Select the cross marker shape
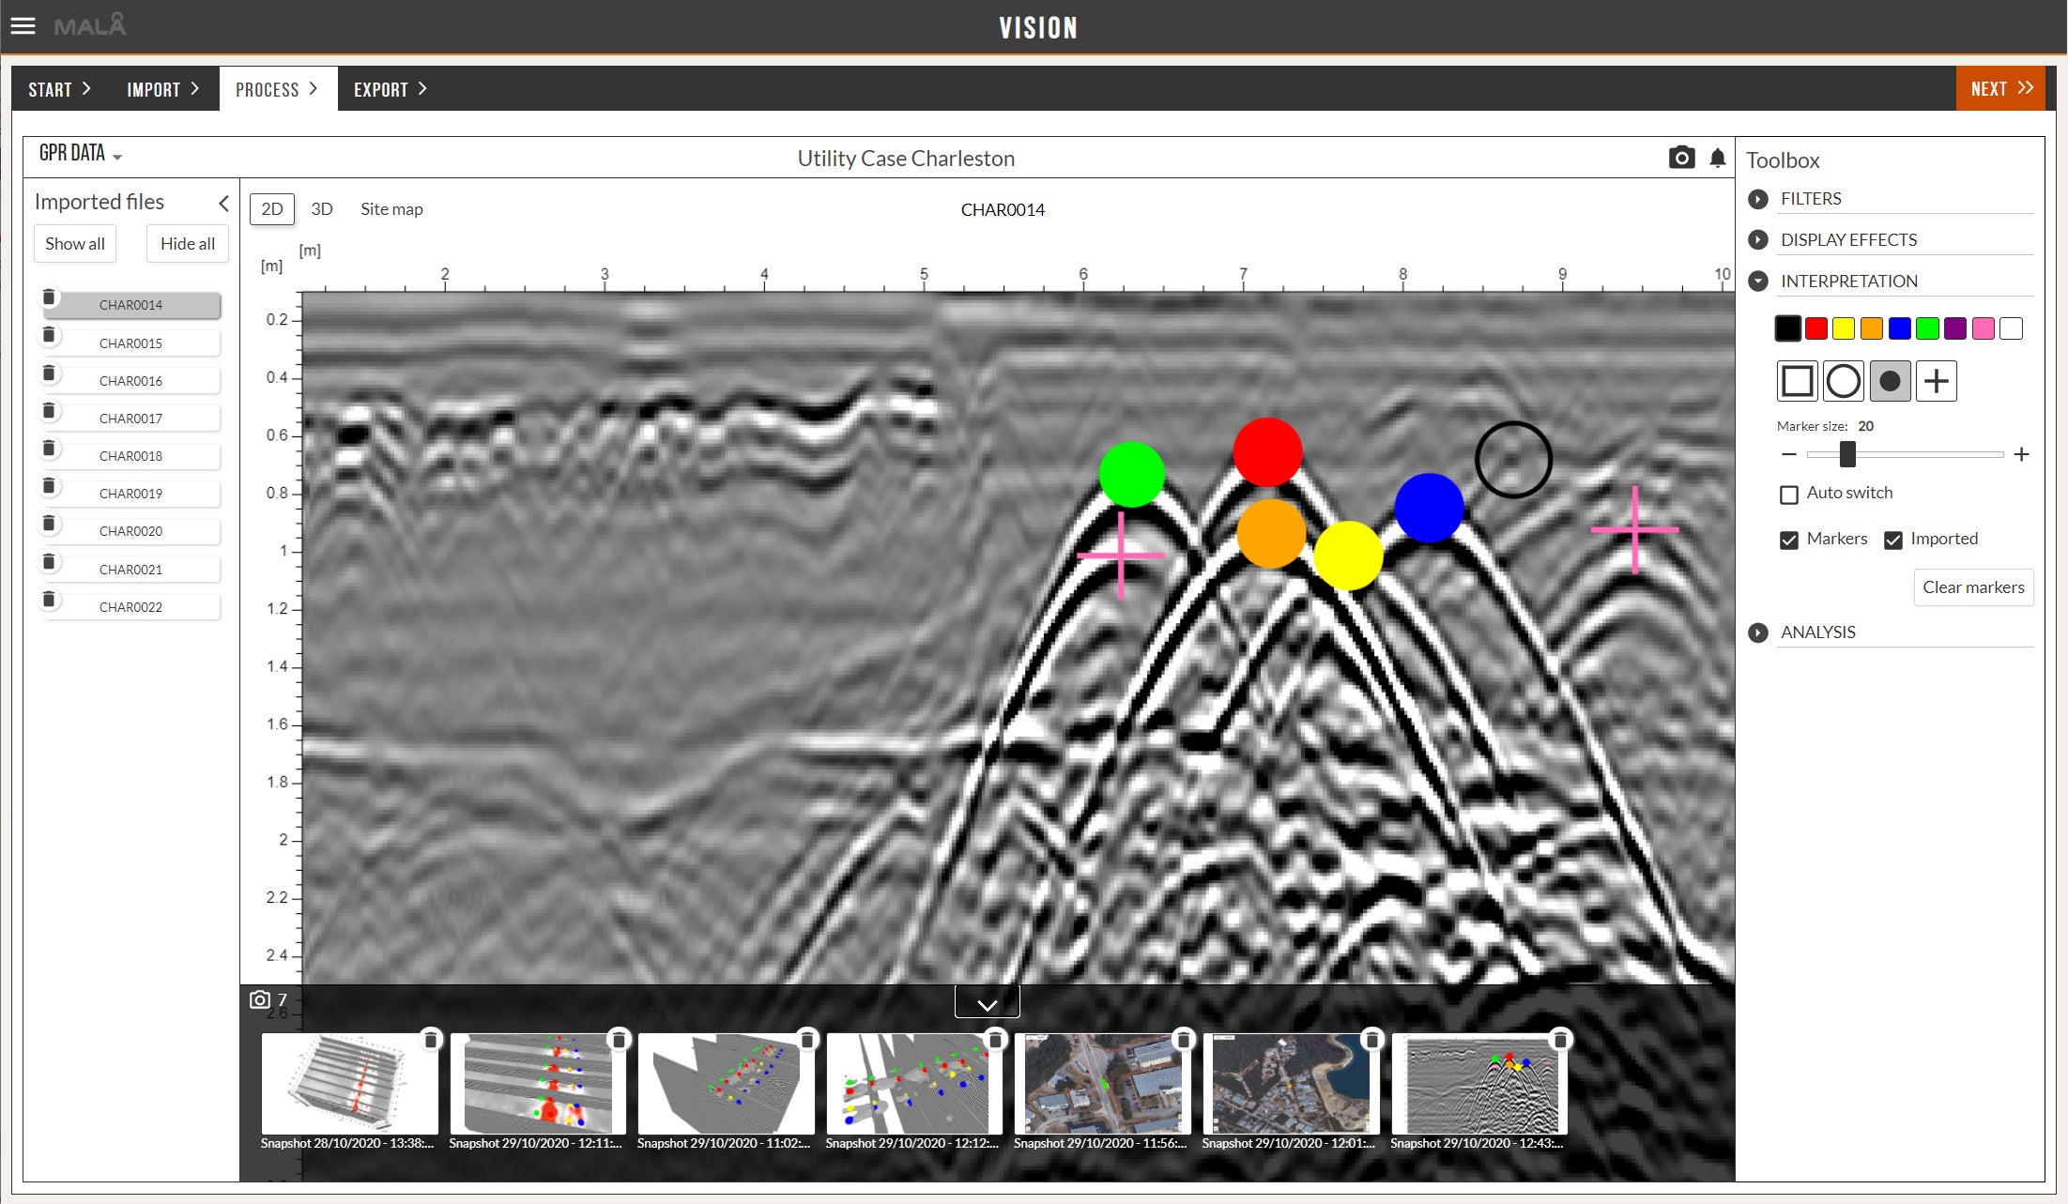 pyautogui.click(x=1936, y=381)
